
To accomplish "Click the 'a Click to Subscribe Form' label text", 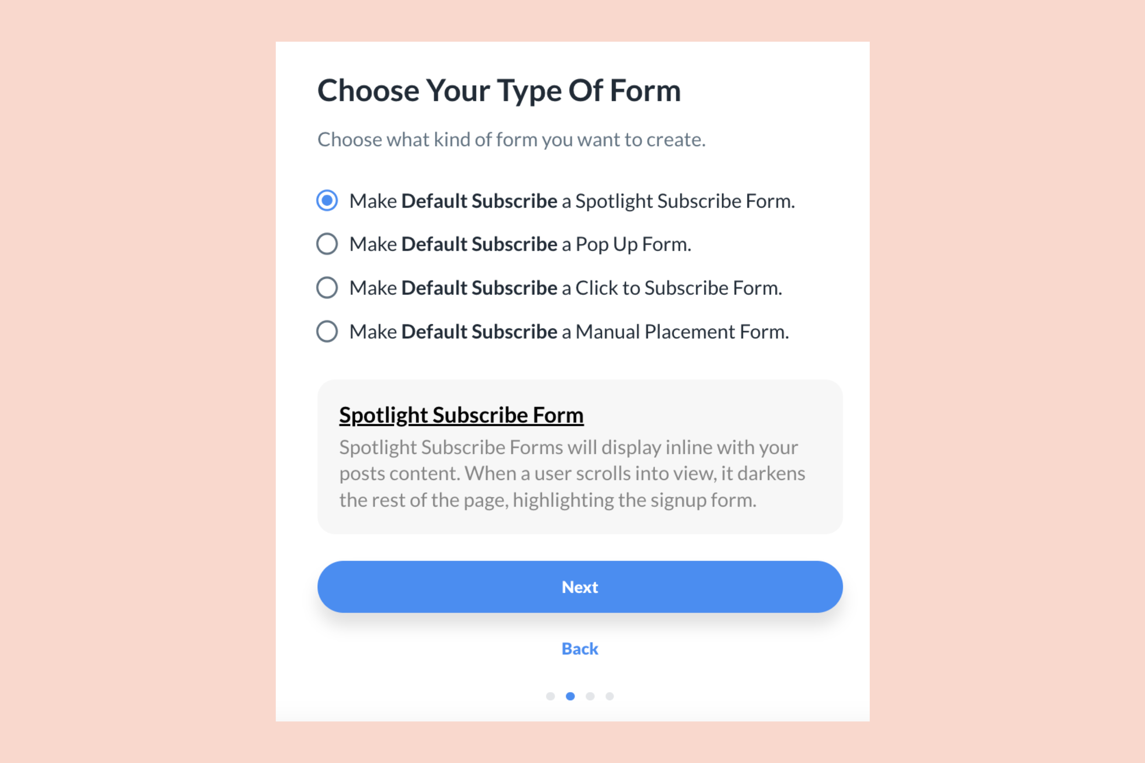I will click(x=671, y=288).
